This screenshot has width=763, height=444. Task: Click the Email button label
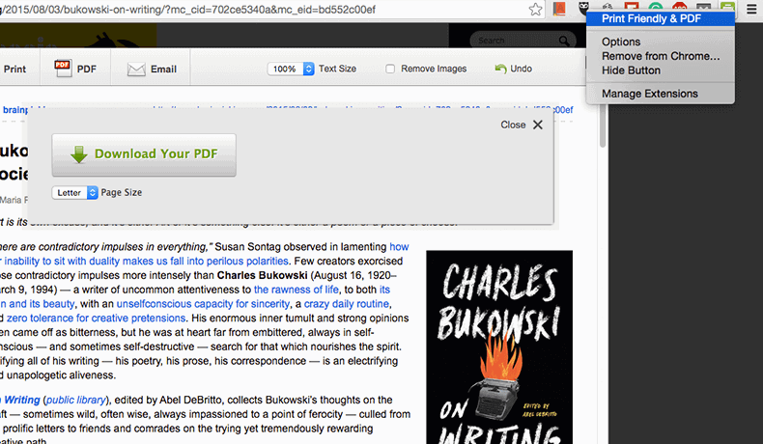click(163, 69)
